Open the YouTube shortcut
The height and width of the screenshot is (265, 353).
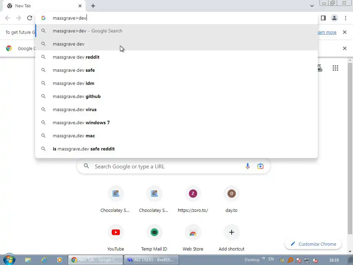click(116, 238)
